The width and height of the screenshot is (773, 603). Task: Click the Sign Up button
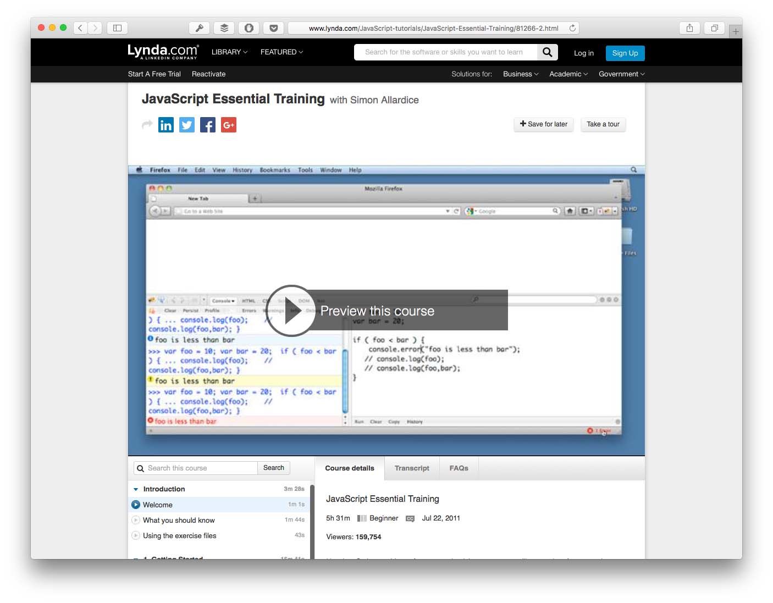point(625,53)
